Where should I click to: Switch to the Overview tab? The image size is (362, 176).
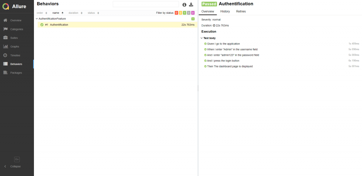coord(208,11)
